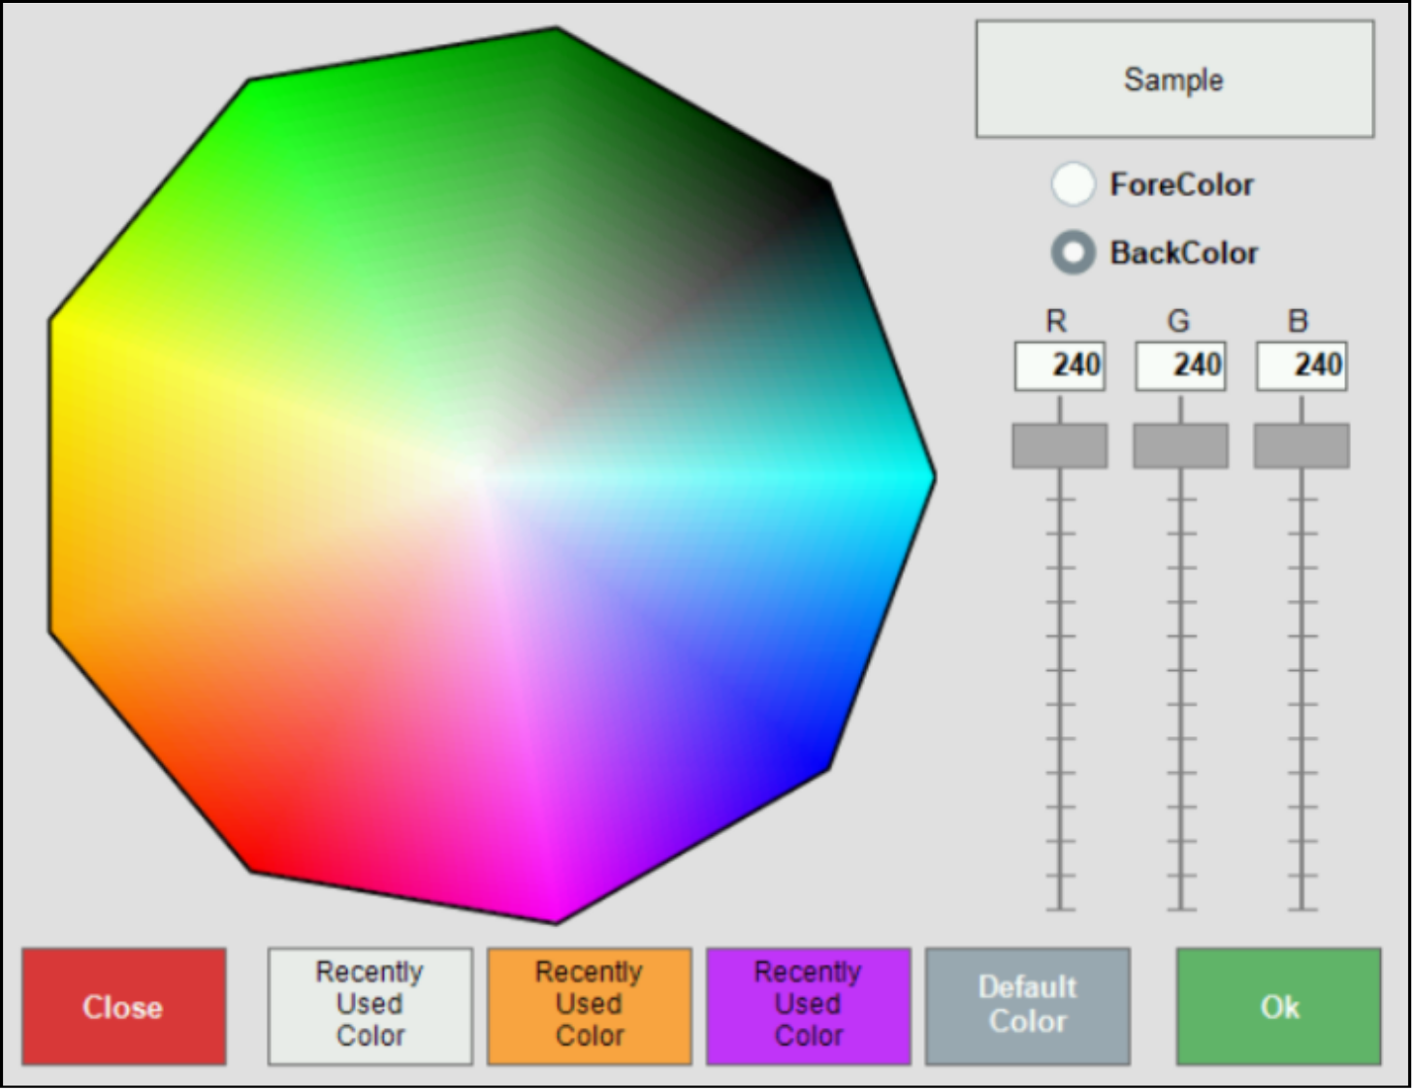Click the G value input field
This screenshot has height=1091, width=1412.
(1180, 366)
